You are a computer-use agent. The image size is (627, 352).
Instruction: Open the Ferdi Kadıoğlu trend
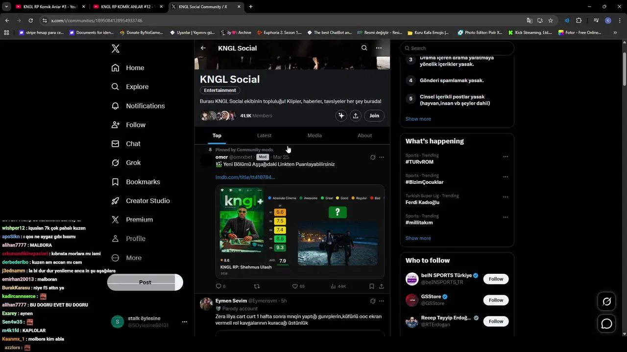point(422,202)
